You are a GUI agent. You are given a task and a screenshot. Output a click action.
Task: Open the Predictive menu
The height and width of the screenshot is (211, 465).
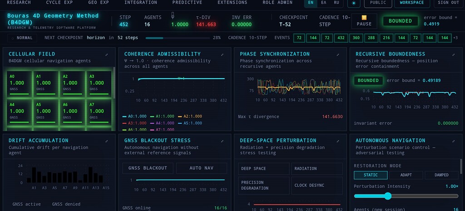click(x=187, y=2)
